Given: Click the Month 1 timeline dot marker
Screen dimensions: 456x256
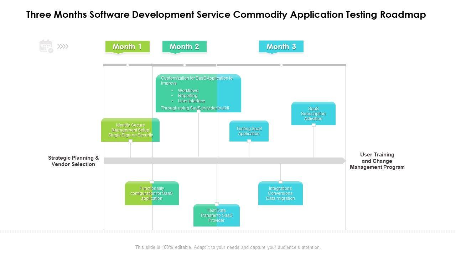Looking at the screenshot, I should tap(128, 65).
